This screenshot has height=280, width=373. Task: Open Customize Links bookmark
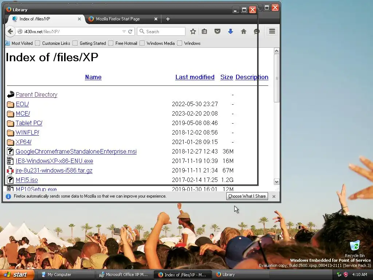(52, 43)
